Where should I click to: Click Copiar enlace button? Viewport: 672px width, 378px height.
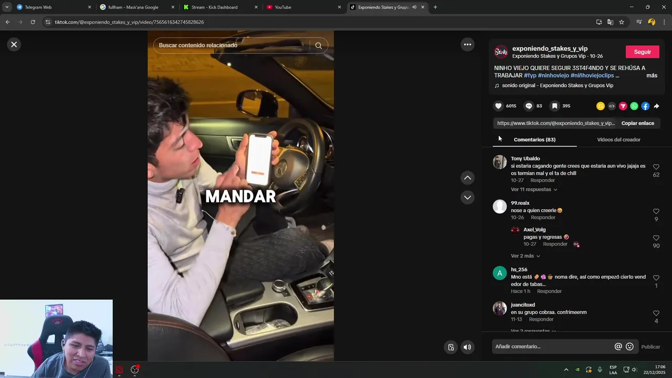pyautogui.click(x=638, y=123)
